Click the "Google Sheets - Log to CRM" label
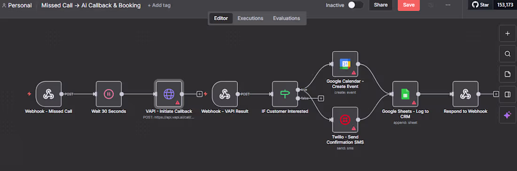Image resolution: width=517 pixels, height=171 pixels. click(x=405, y=114)
